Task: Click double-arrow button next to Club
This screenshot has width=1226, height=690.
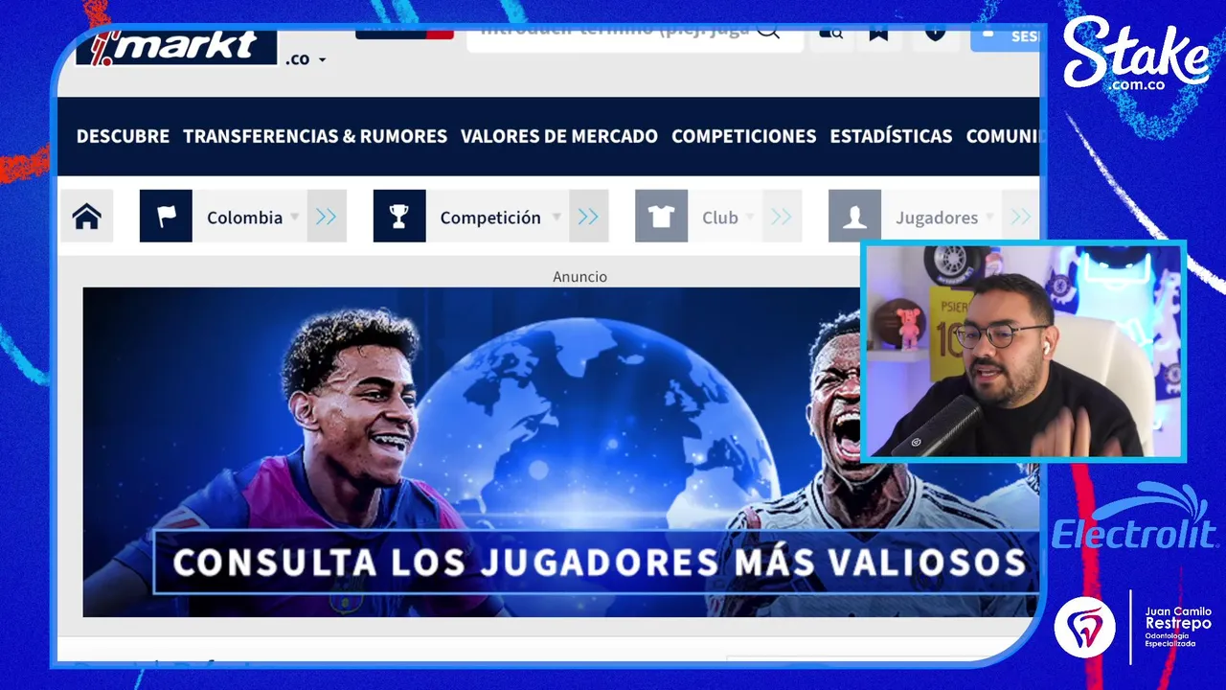Action: click(783, 217)
